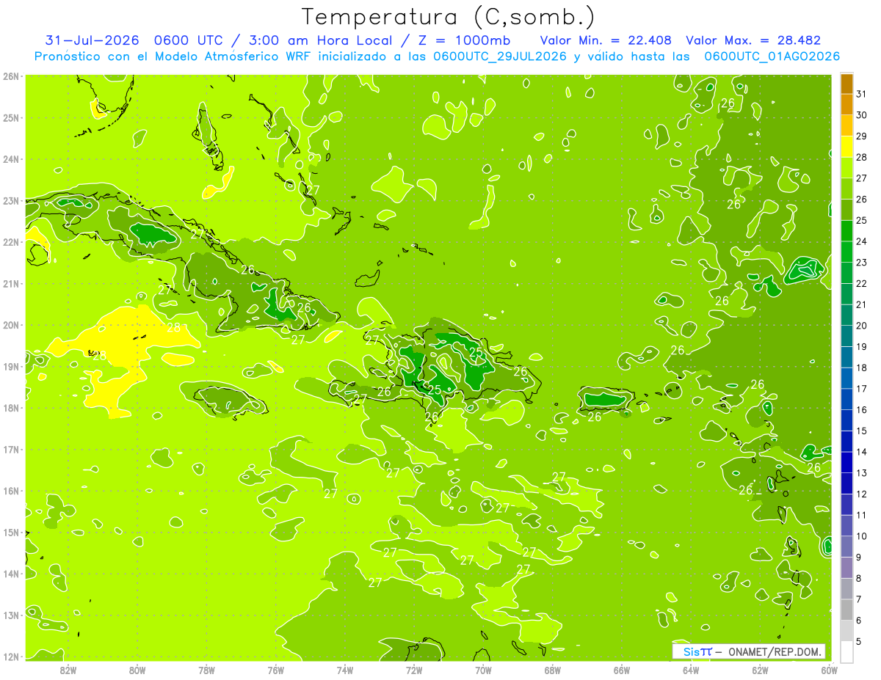The image size is (881, 680).
Task: Click the '26N' latitude label
Action: (x=10, y=76)
